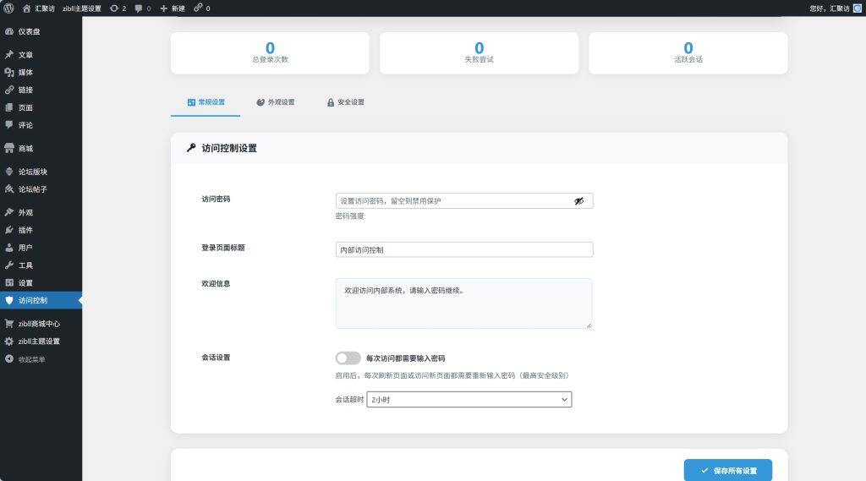Open 论坛帖子 forum posts menu
This screenshot has height=481, width=866.
click(x=41, y=189)
